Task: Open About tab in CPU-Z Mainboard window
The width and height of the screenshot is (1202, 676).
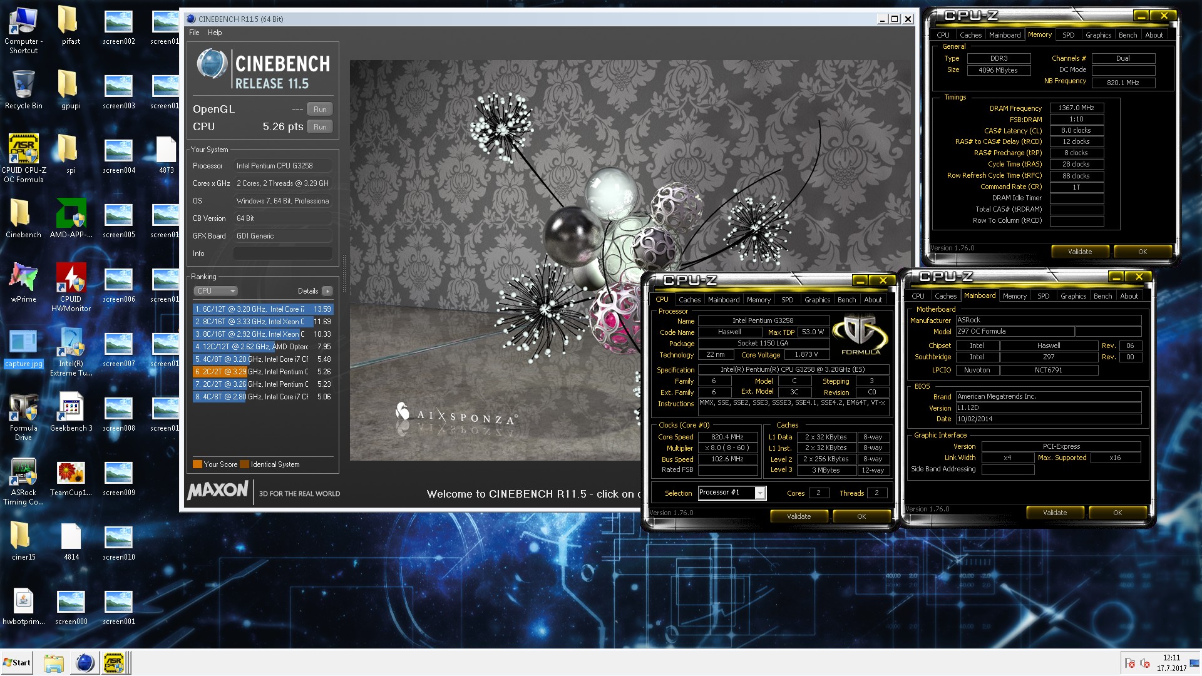Action: pyautogui.click(x=1129, y=296)
